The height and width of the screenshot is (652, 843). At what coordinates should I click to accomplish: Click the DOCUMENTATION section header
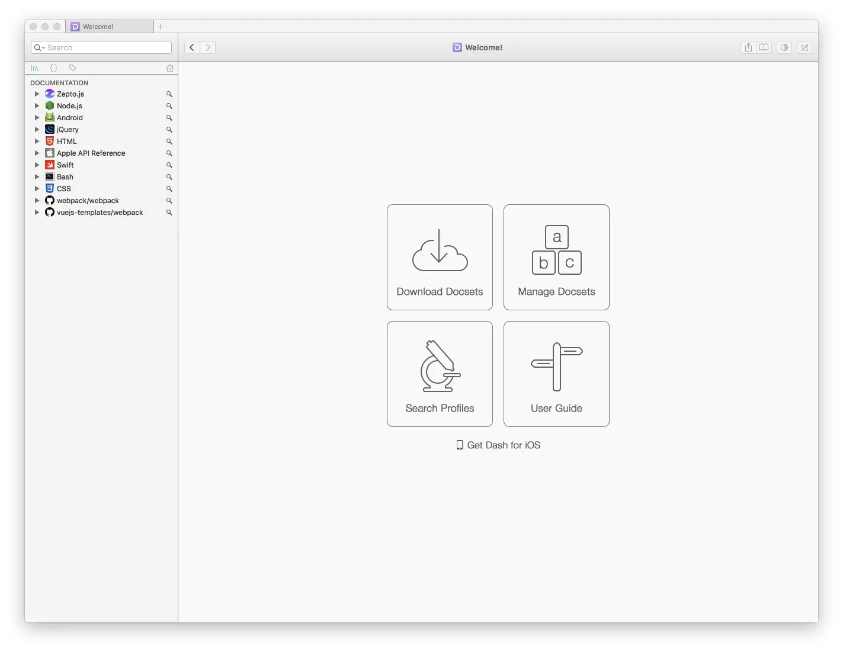coord(59,83)
